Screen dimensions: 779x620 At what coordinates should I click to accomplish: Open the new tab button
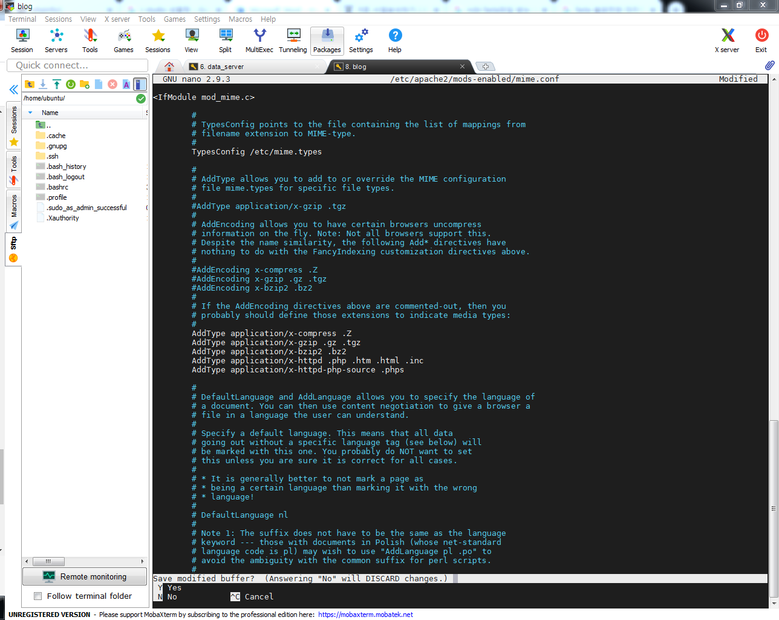(485, 67)
